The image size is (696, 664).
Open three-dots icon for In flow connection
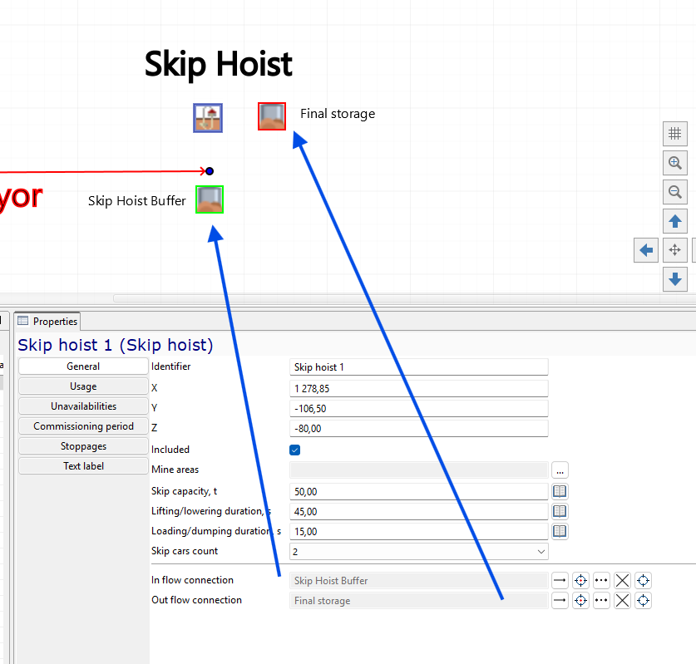tap(601, 580)
